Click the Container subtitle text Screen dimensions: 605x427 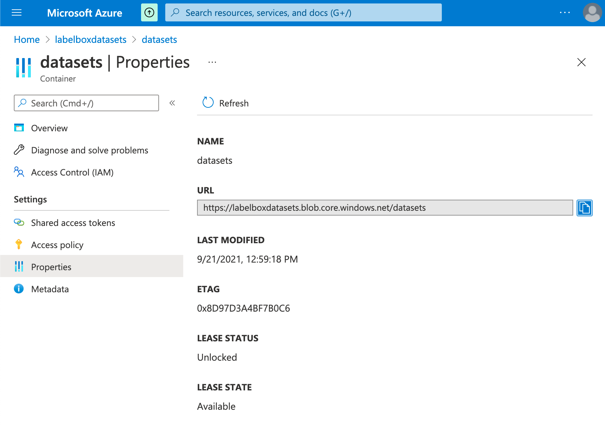[58, 79]
